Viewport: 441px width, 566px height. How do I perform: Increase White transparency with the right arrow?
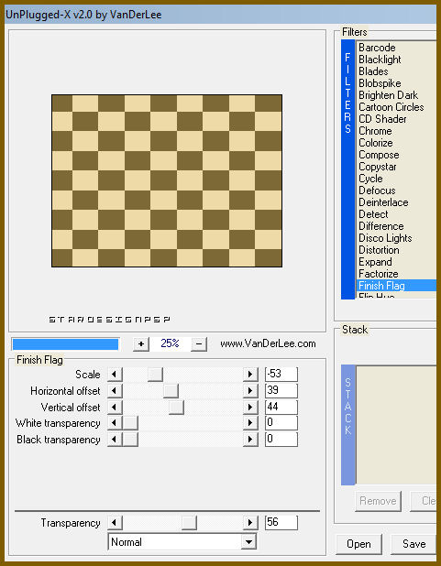(x=250, y=423)
